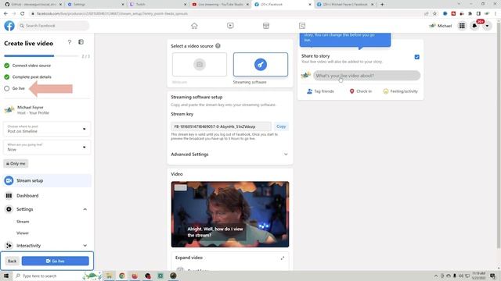Click Tag friends

click(320, 91)
